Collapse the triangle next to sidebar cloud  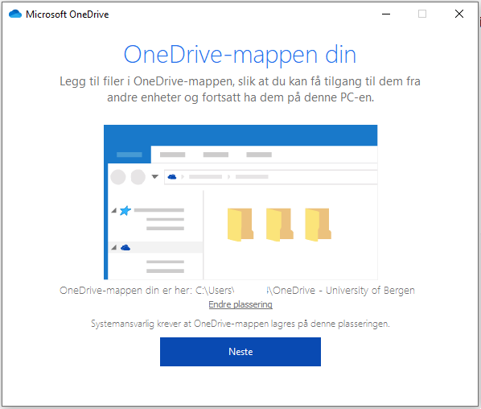113,247
